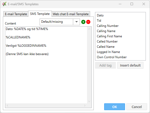Click the Cancel button
Viewport: 150px width, 113px height.
click(x=137, y=107)
